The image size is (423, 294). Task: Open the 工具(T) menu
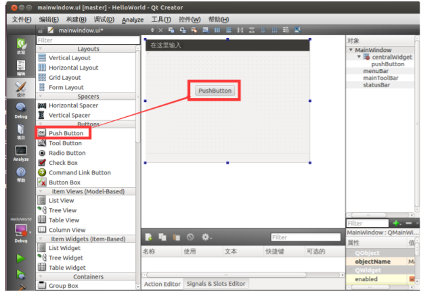(161, 20)
